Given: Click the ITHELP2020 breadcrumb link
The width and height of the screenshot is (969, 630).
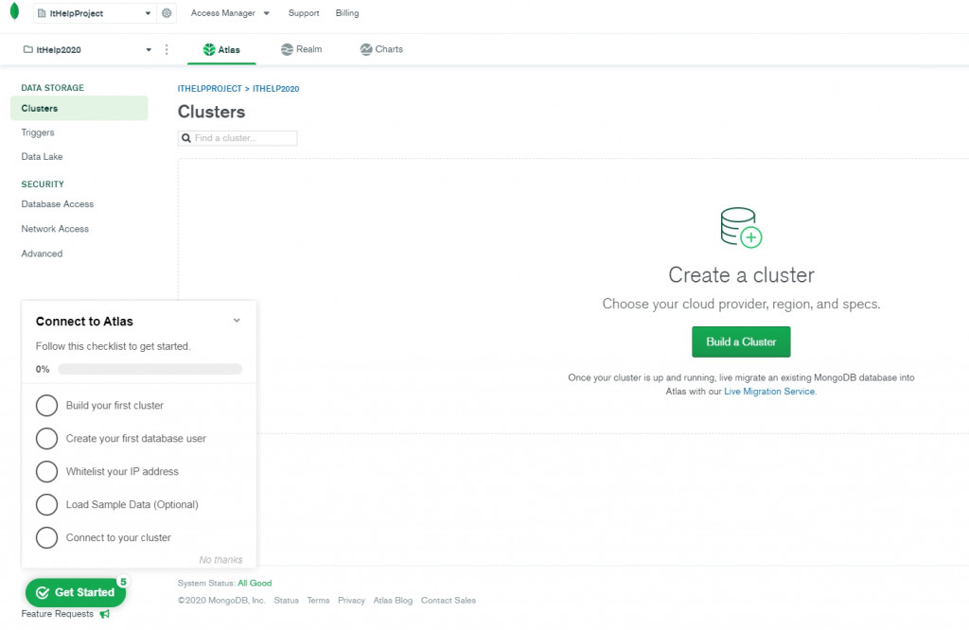Looking at the screenshot, I should click(275, 89).
